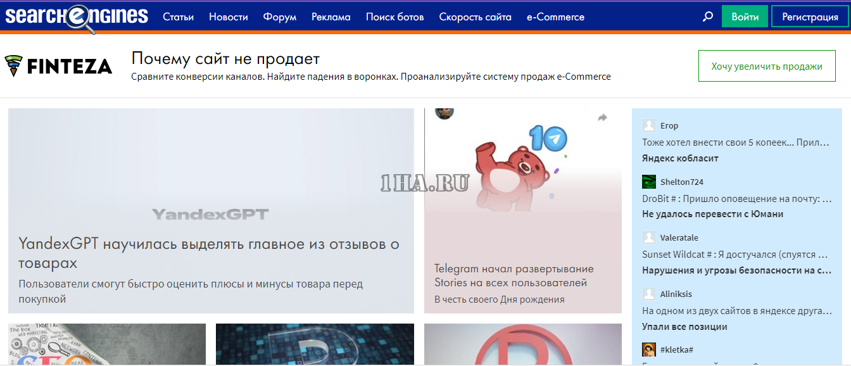Image resolution: width=851 pixels, height=366 pixels.
Task: Click Aliniksis's avatar placeholder
Action: click(649, 294)
